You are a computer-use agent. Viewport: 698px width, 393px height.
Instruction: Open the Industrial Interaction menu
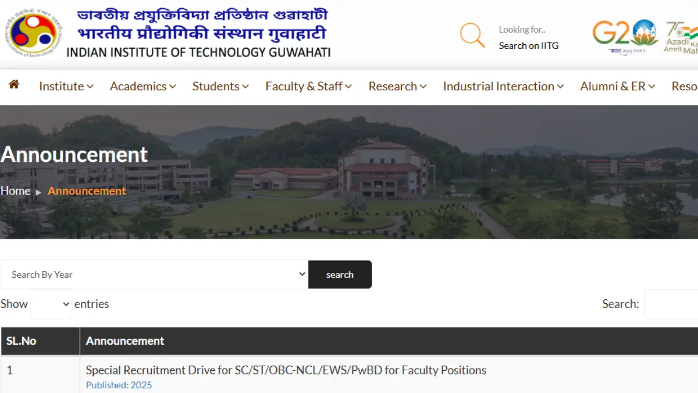click(504, 86)
